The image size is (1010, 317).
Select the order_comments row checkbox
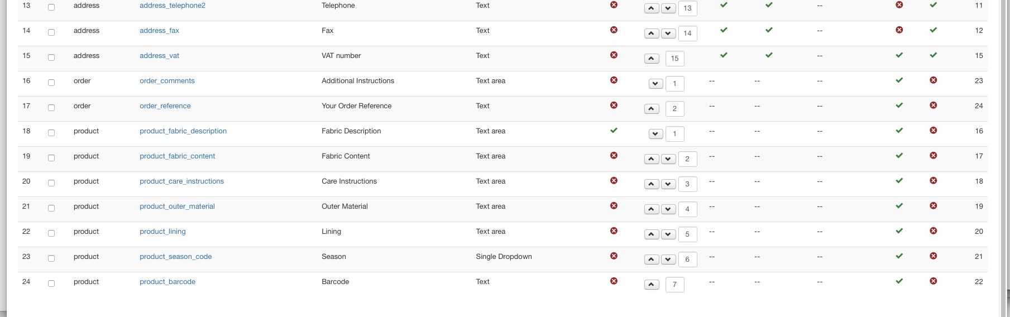[51, 83]
